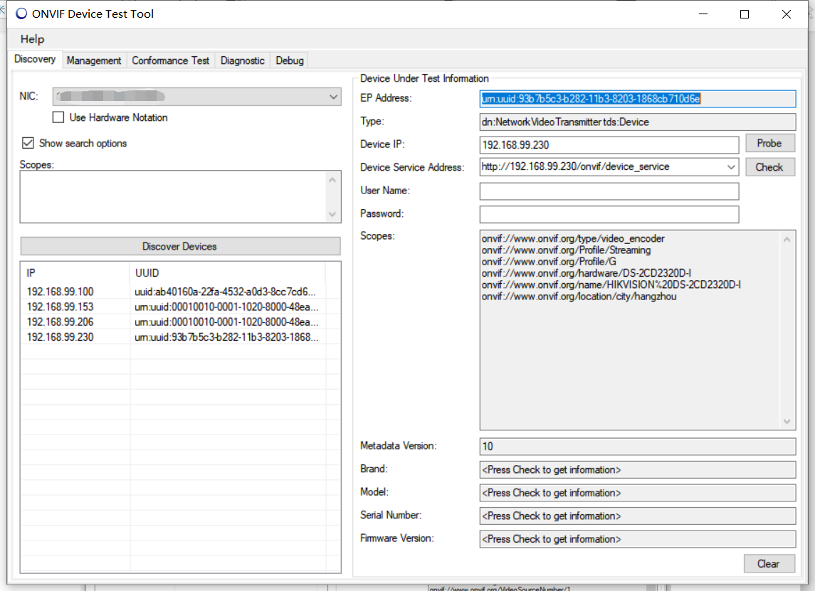Switch to the Debug tab

click(x=290, y=60)
